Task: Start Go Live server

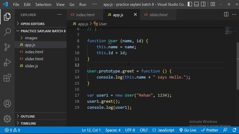Action: pyautogui.click(x=187, y=130)
